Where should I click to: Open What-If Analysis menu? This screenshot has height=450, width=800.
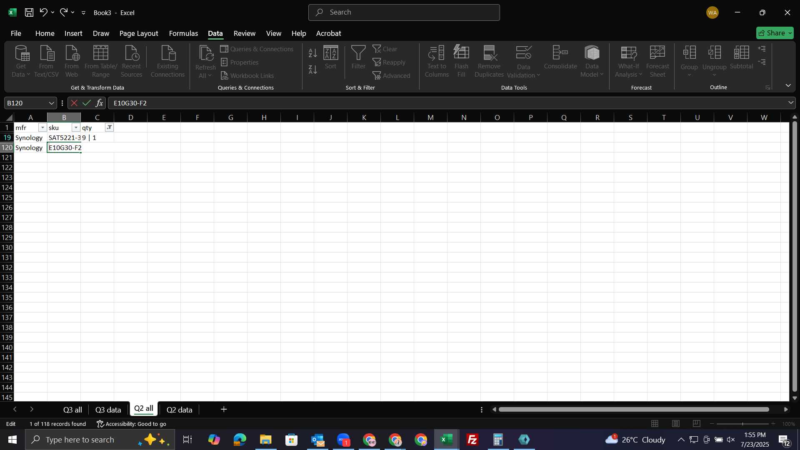(629, 61)
